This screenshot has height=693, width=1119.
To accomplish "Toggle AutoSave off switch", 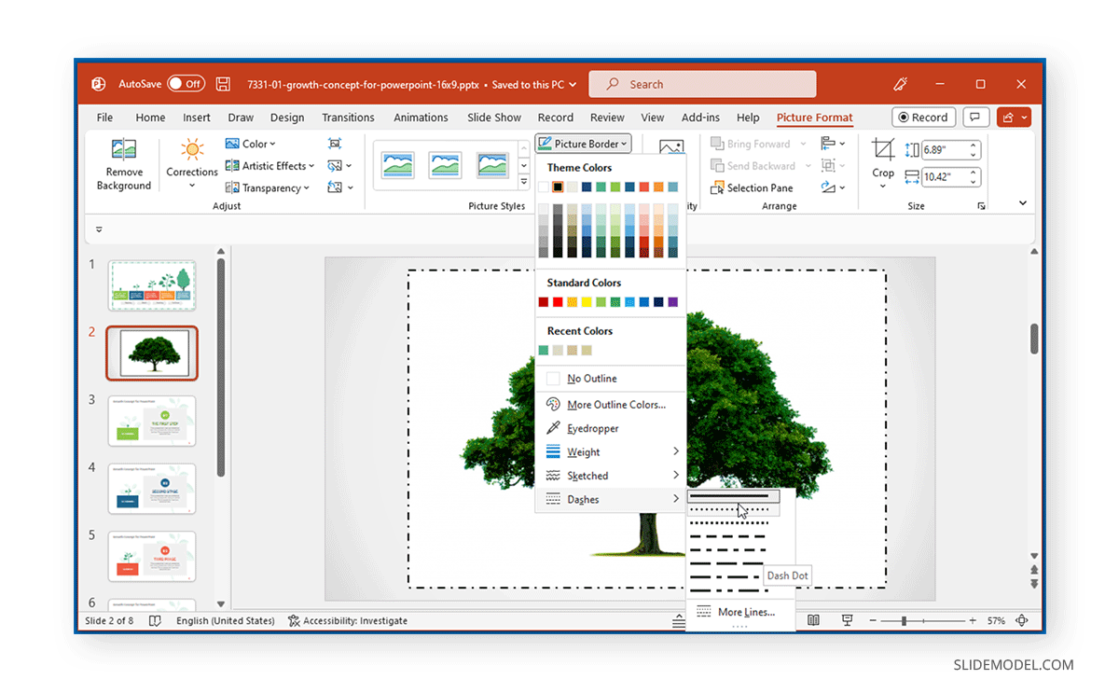I will 186,83.
